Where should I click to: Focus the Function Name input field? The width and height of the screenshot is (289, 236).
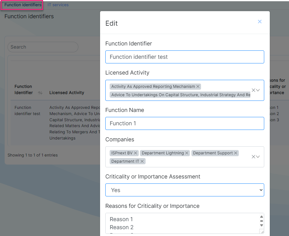[185, 123]
